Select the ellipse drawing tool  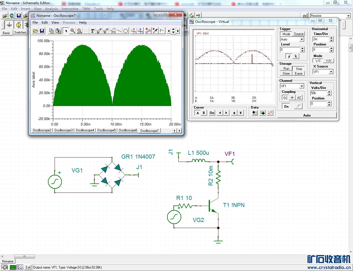pyautogui.click(x=126, y=31)
